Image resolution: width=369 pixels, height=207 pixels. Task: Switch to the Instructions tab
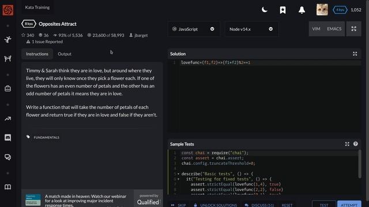tap(37, 53)
